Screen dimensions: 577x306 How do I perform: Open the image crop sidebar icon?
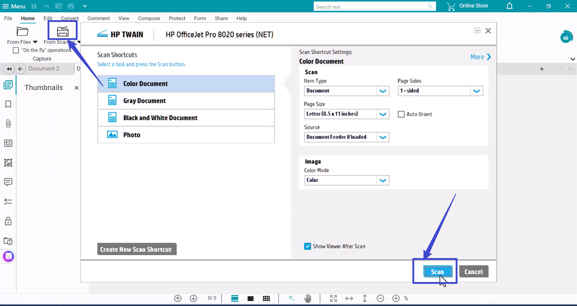[8, 163]
